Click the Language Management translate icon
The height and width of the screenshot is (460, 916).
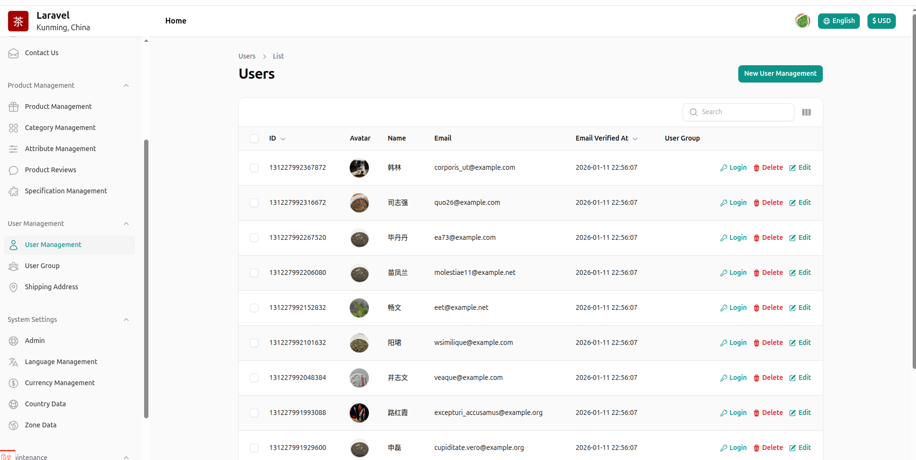[x=13, y=362]
